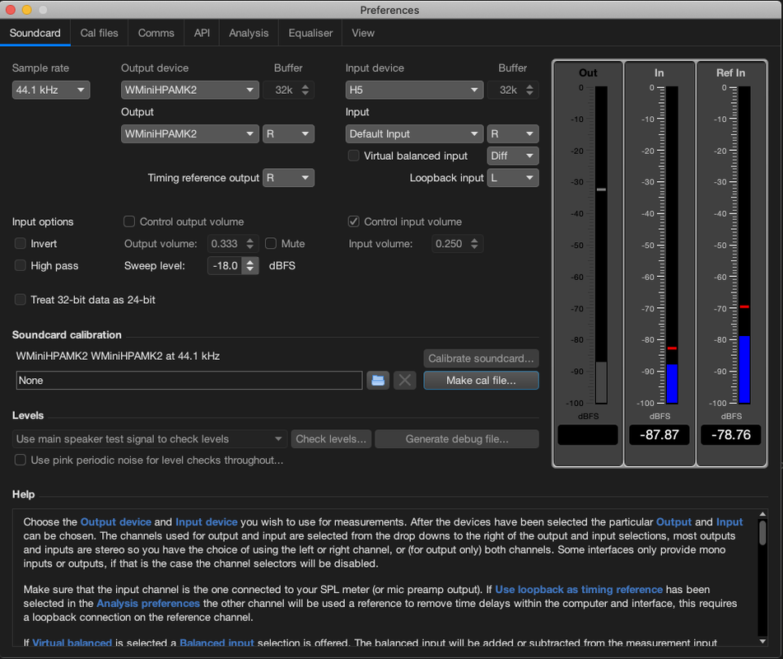Click the Calibrate soundcard button
Screen dimensions: 783x659
click(x=481, y=358)
